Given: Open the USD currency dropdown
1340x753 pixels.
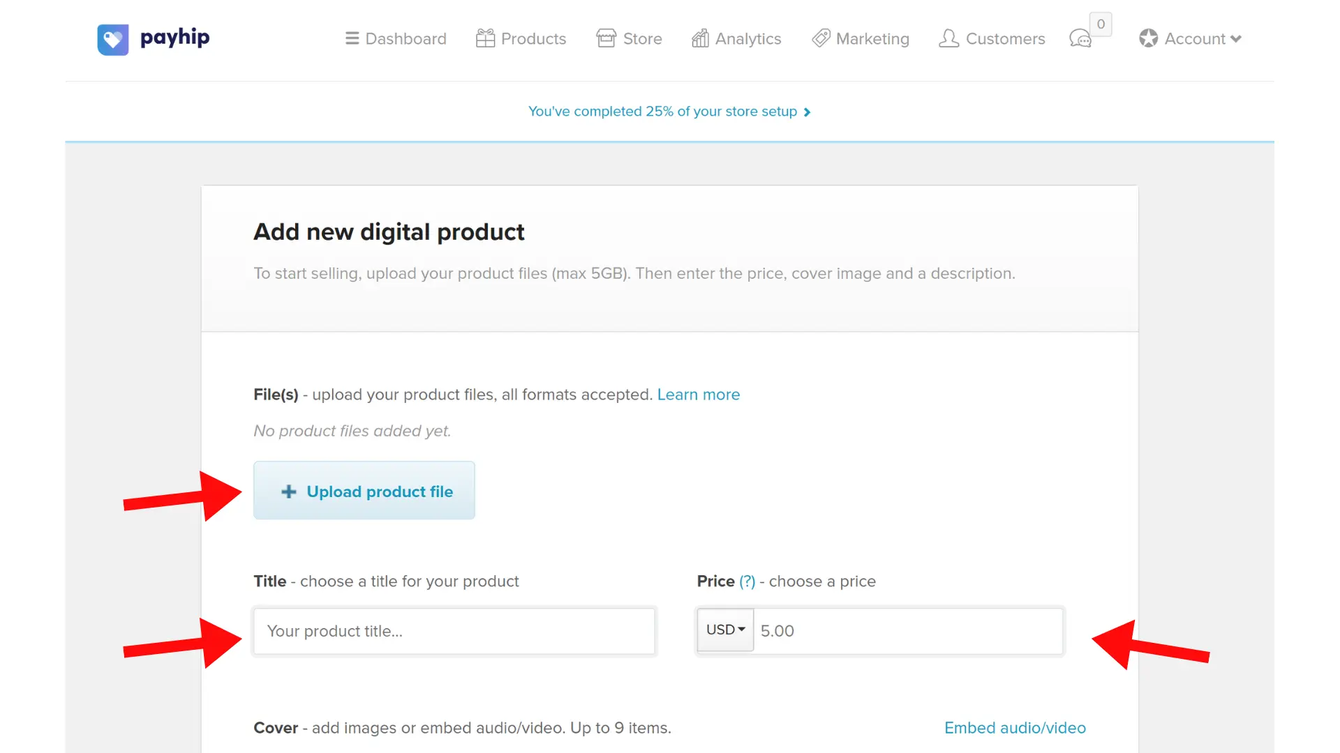Looking at the screenshot, I should click(x=725, y=630).
